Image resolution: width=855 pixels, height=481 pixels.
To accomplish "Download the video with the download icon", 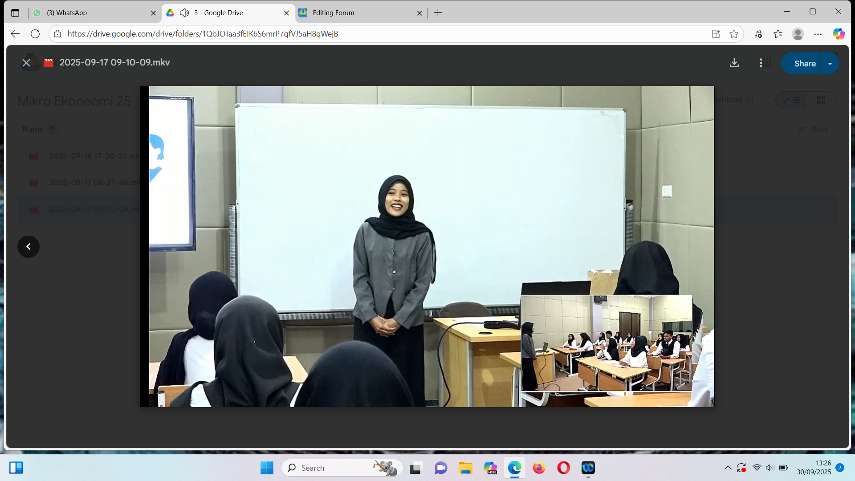I will 734,63.
